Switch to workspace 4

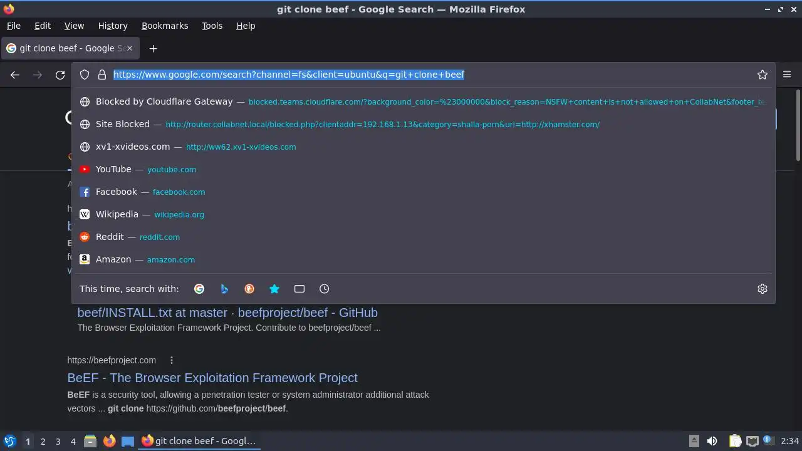(x=73, y=441)
